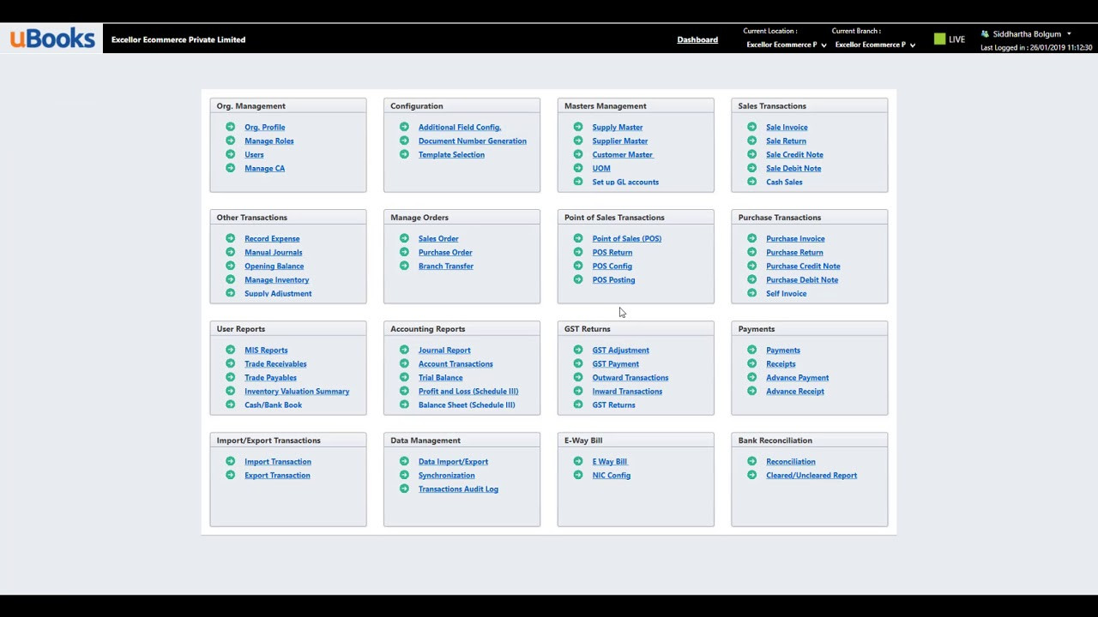Click the green arrow icon beside Sale Invoice
This screenshot has width=1098, height=617.
752,127
